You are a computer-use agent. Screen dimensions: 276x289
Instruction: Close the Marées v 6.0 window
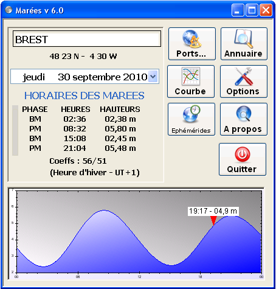click(266, 10)
